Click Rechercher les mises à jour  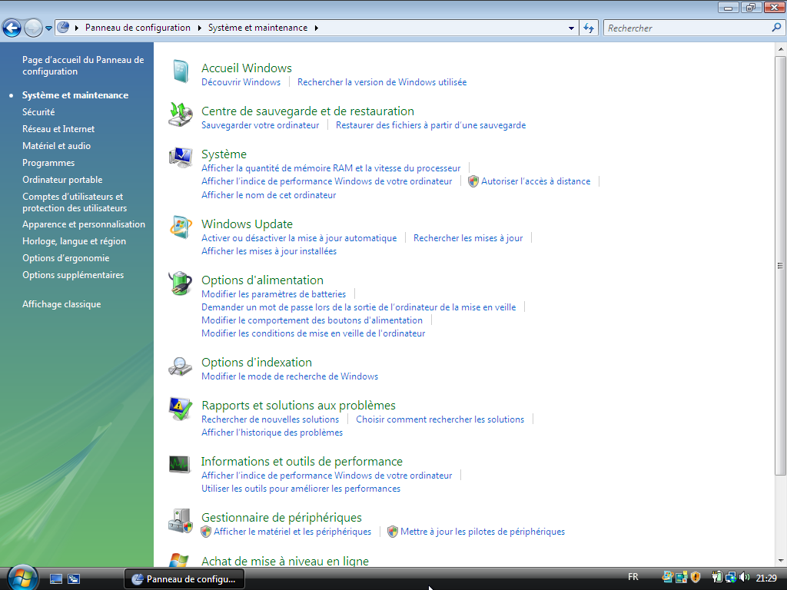pyautogui.click(x=468, y=238)
